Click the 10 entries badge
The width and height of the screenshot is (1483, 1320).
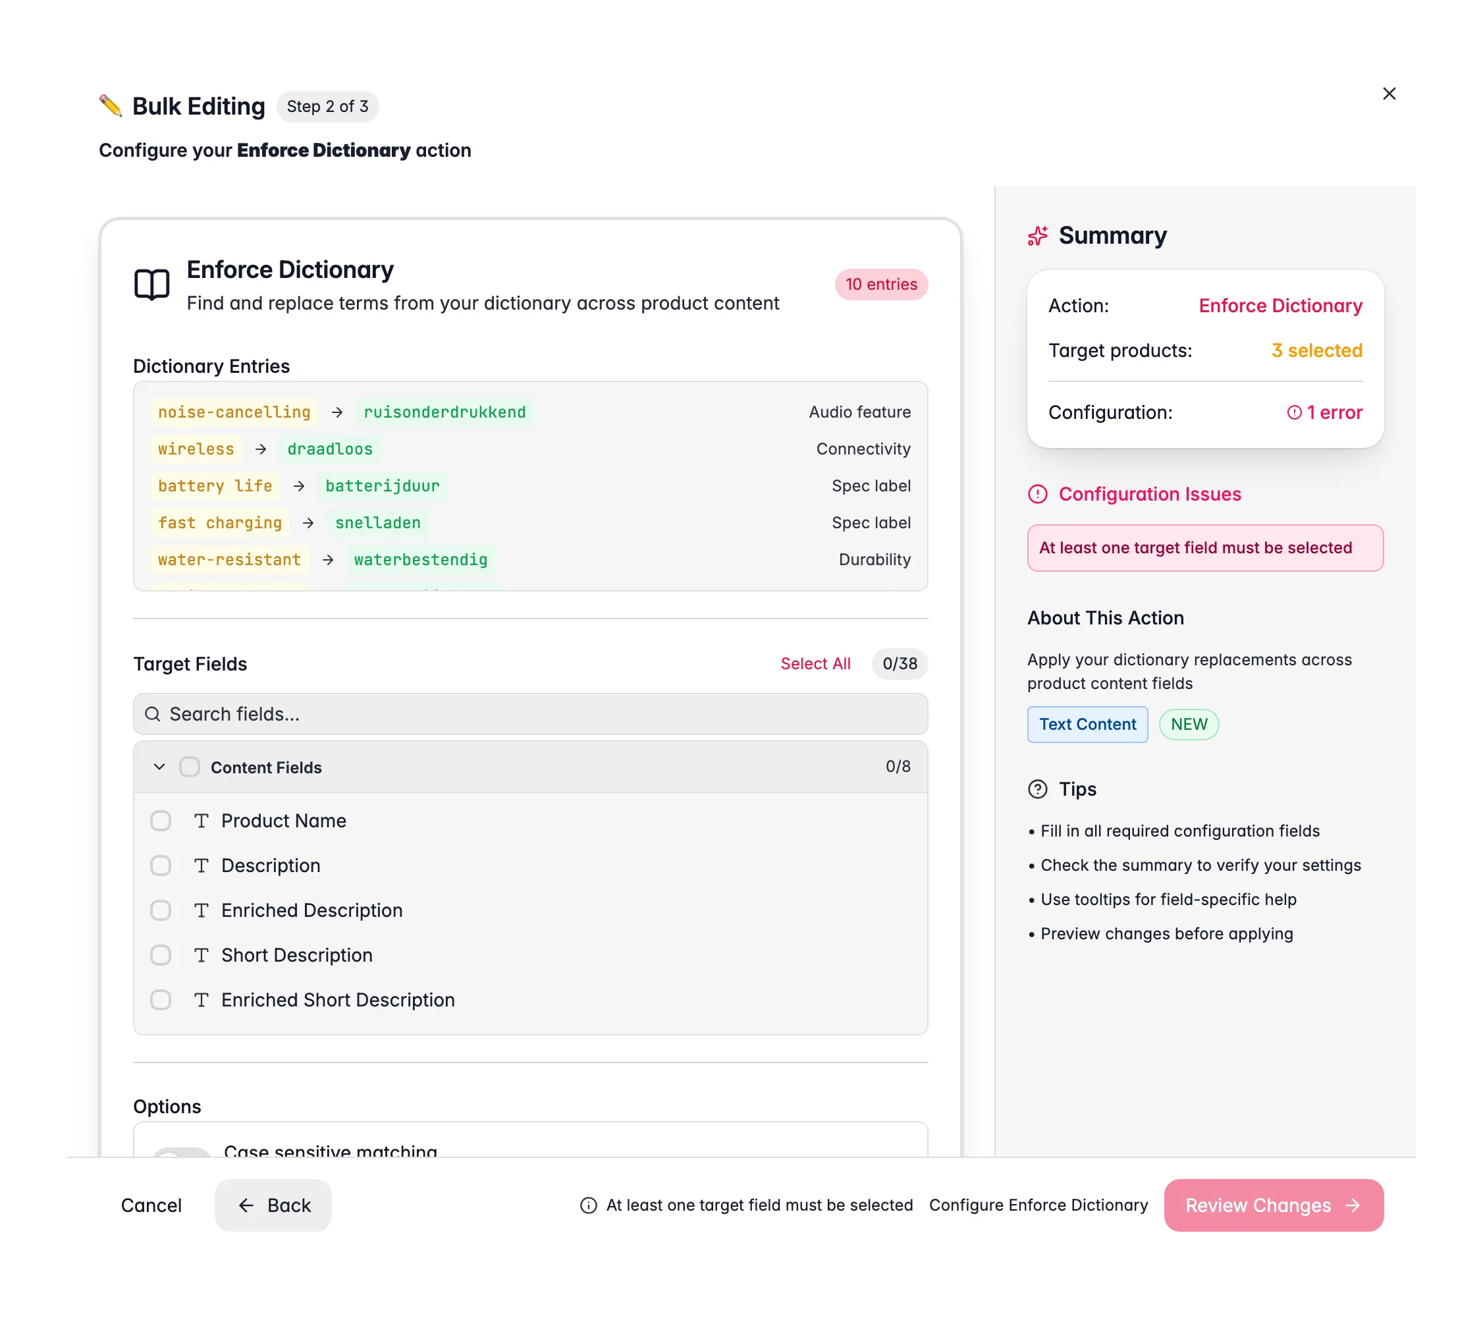point(881,285)
